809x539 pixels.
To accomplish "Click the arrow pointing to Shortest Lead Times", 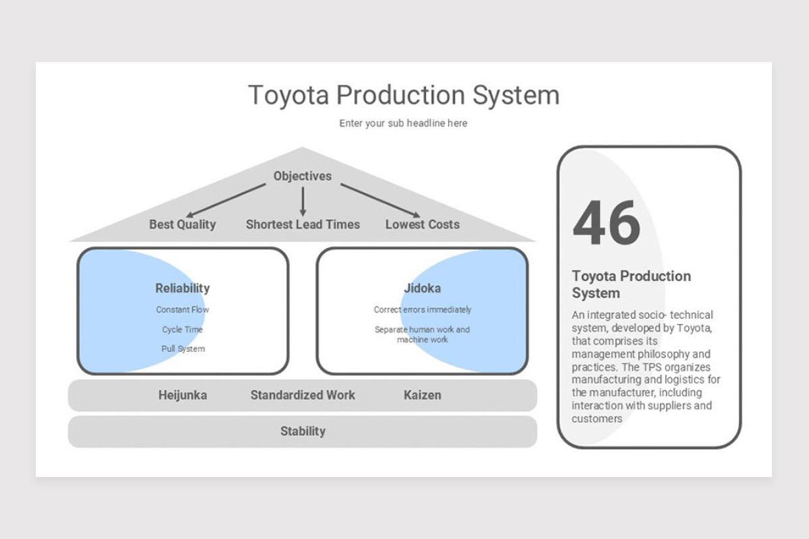I will tap(303, 201).
